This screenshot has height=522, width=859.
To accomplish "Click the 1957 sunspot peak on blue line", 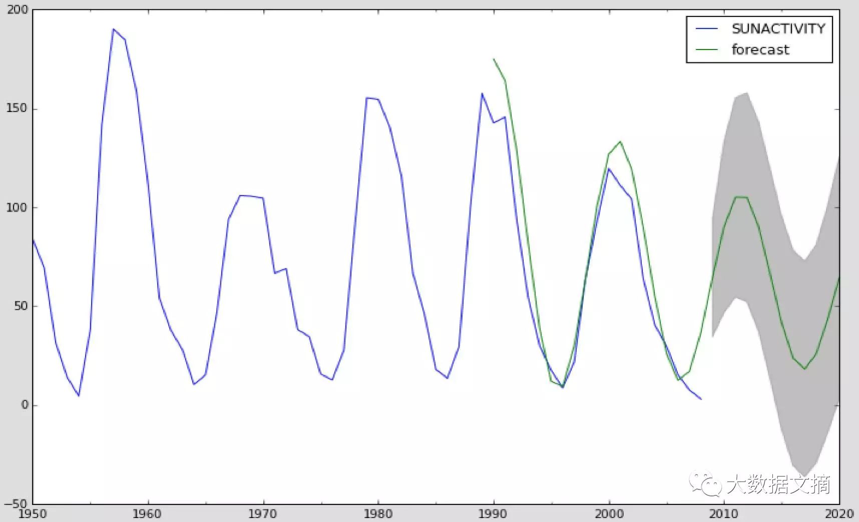I will [113, 29].
